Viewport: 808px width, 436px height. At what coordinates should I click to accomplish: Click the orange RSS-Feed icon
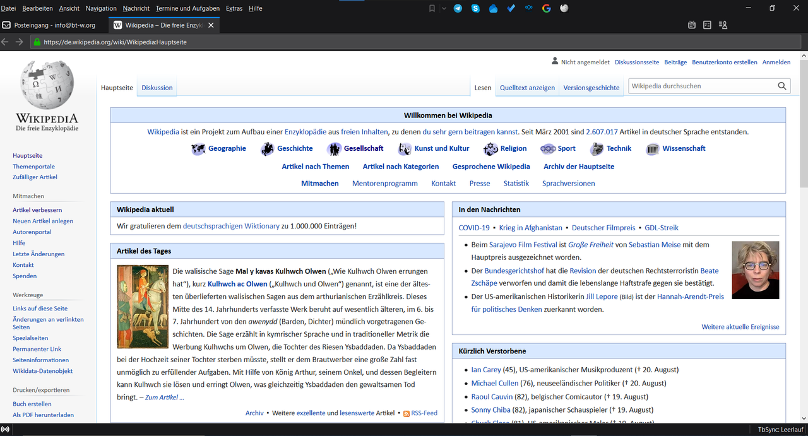tap(407, 413)
